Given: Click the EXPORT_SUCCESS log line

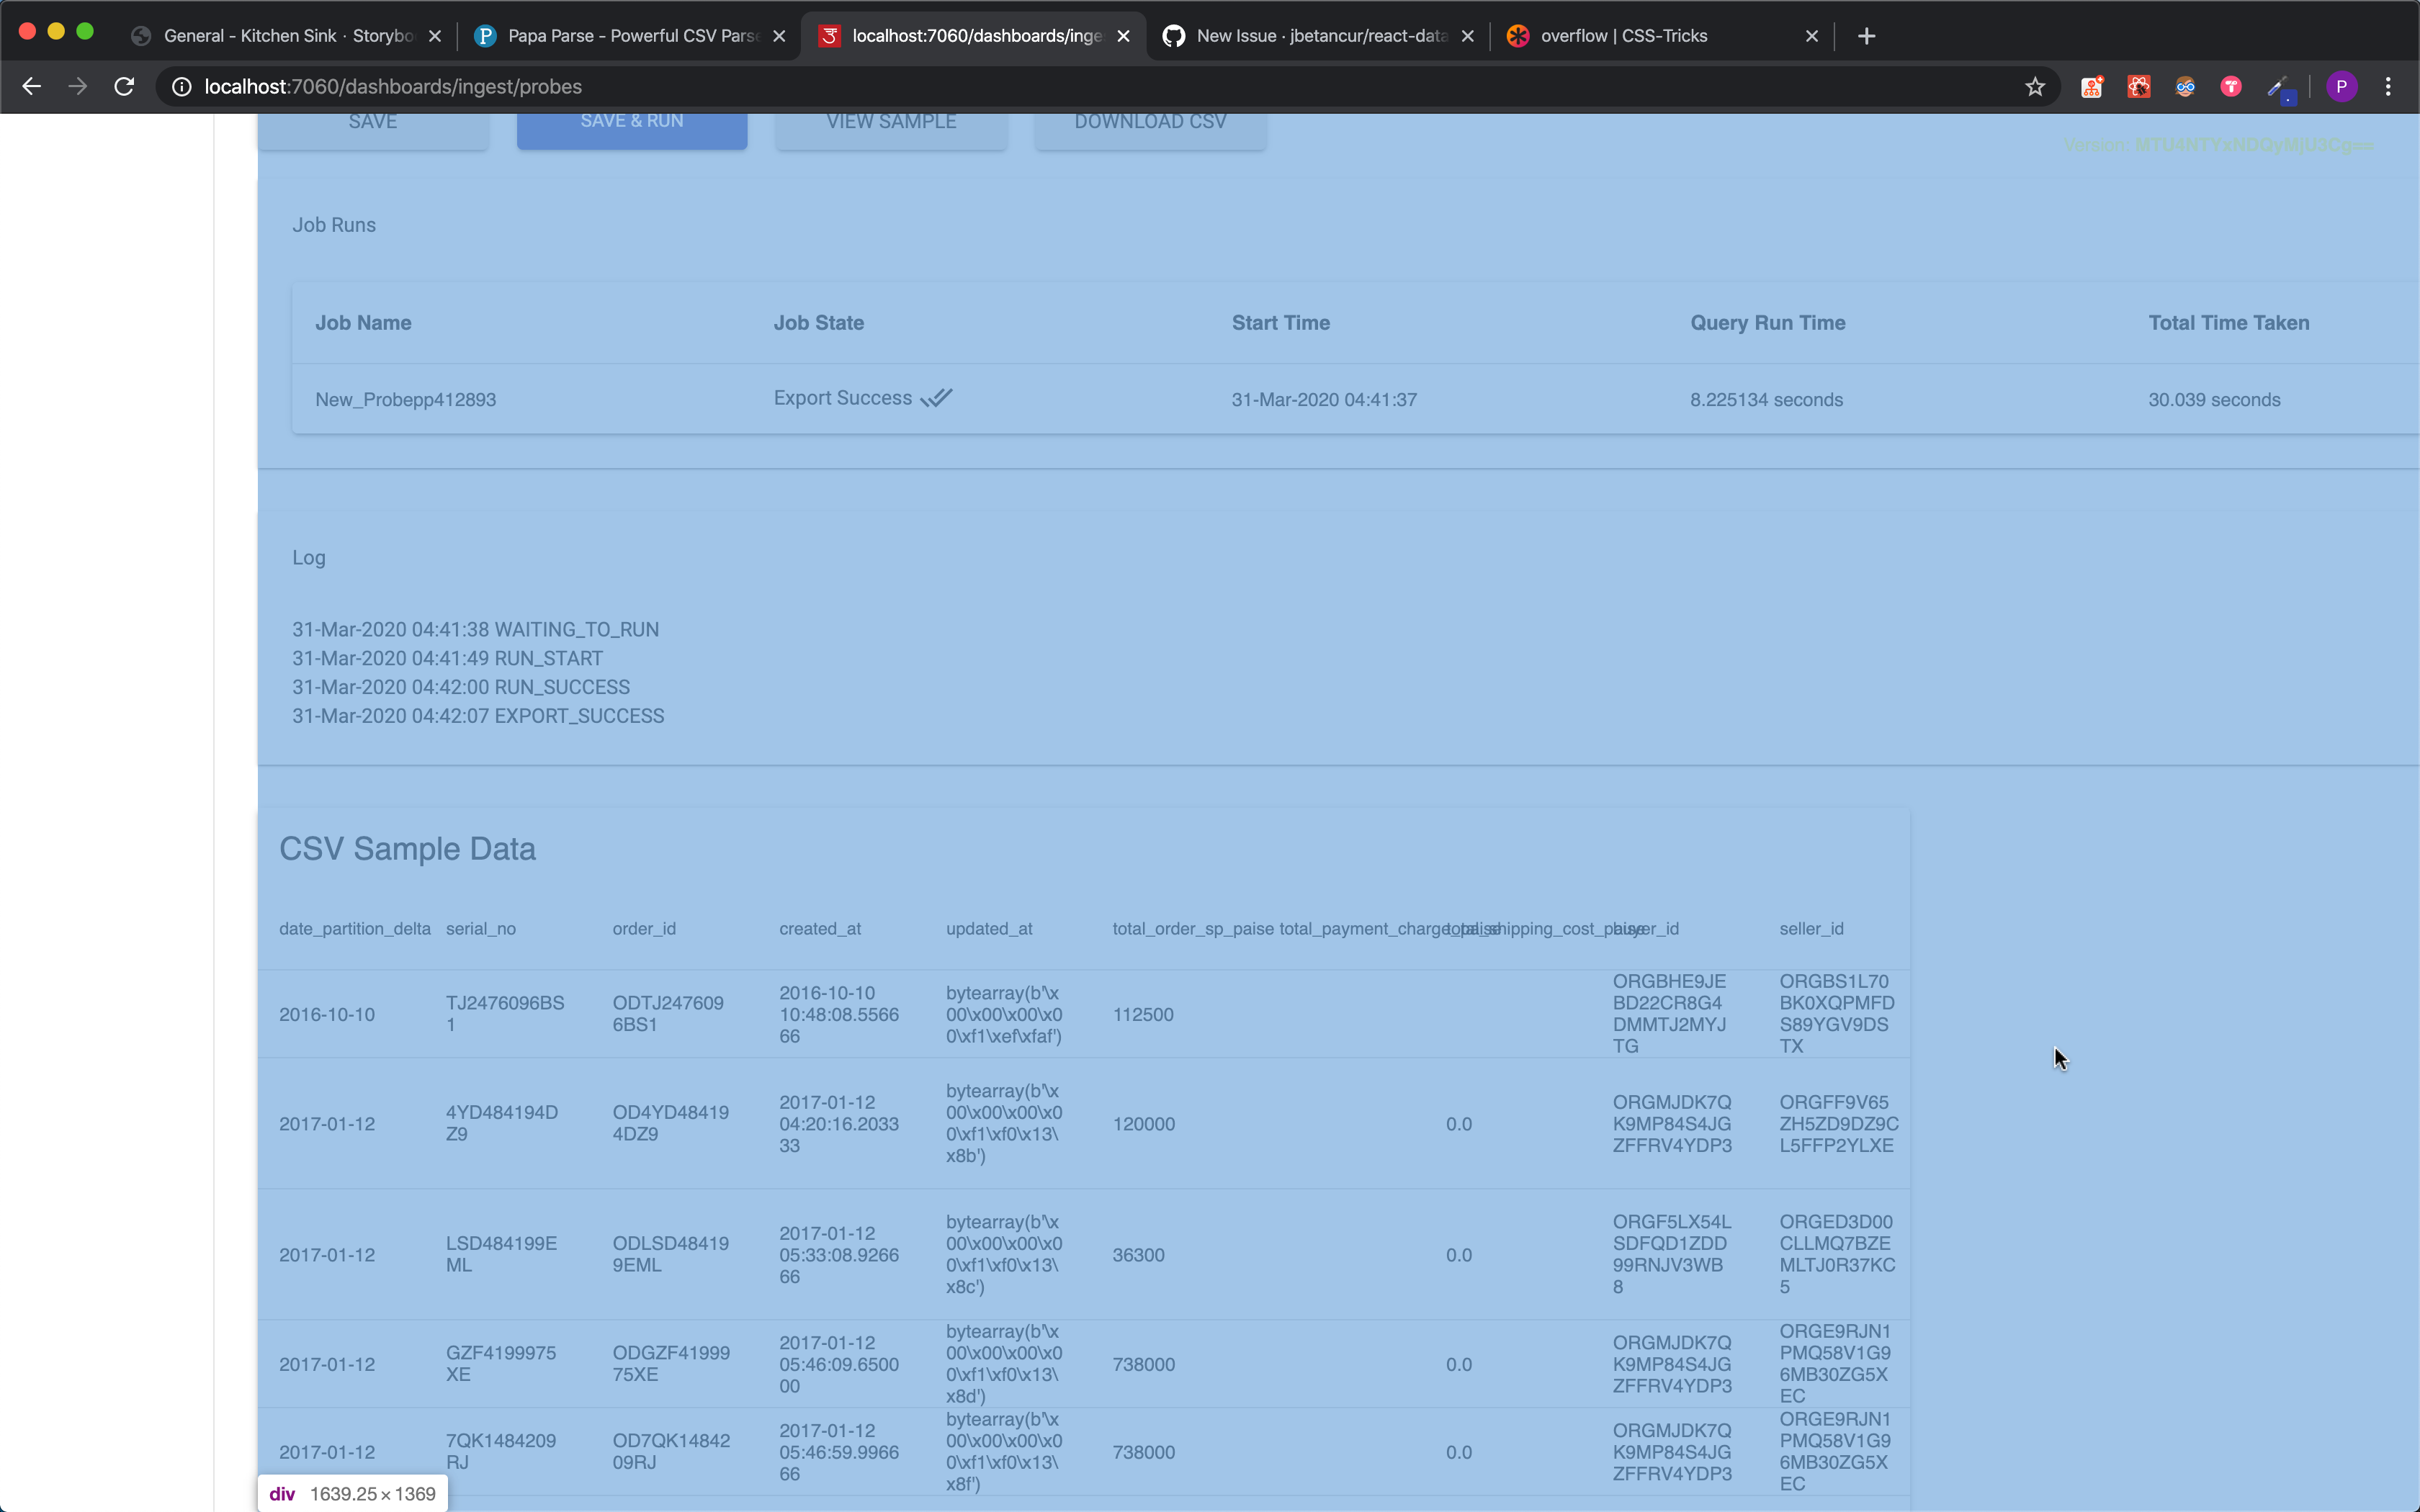Looking at the screenshot, I should tap(478, 717).
